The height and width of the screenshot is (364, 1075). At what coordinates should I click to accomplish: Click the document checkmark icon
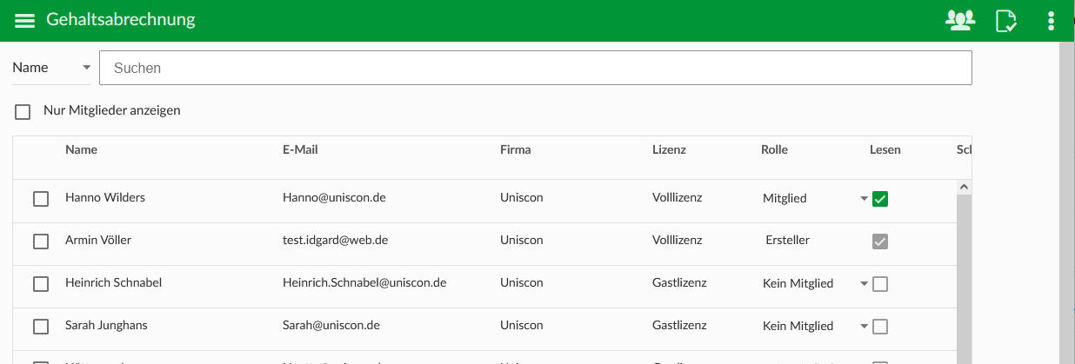pyautogui.click(x=1006, y=21)
